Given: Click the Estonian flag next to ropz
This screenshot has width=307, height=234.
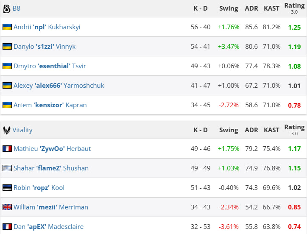Looking at the screenshot, I should coord(7,188).
